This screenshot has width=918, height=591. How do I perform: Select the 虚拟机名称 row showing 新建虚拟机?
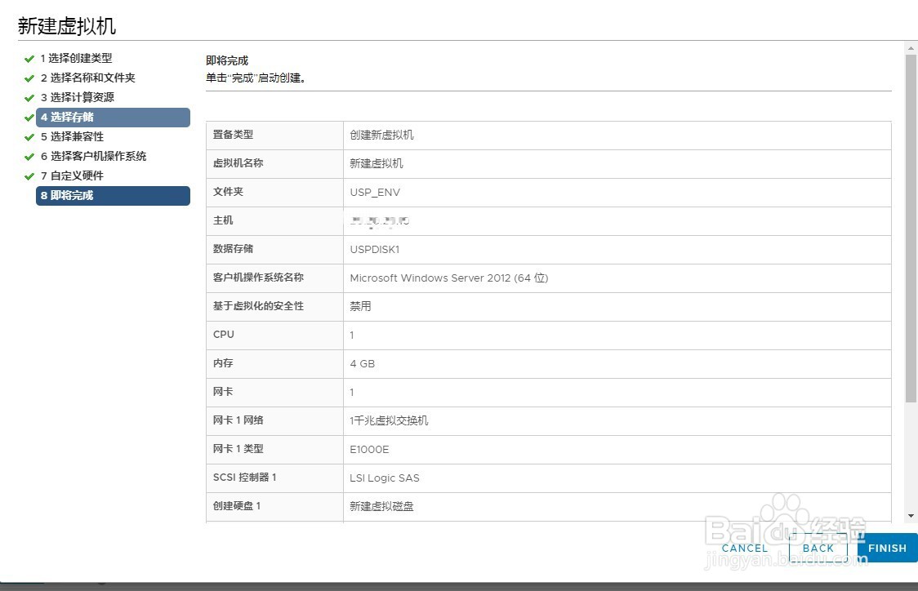pyautogui.click(x=547, y=163)
